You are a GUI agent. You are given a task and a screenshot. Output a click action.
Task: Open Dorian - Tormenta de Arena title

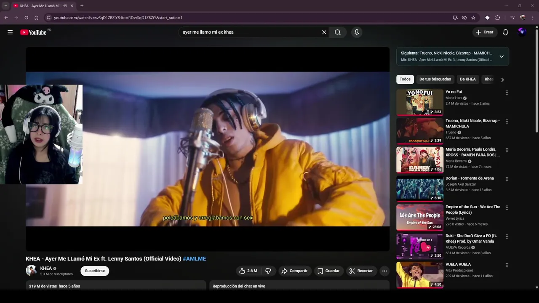click(470, 178)
